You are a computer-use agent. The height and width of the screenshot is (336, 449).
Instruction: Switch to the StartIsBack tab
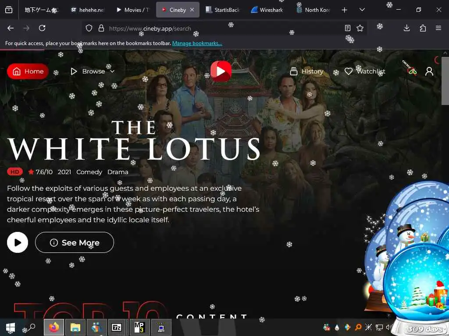tap(222, 10)
